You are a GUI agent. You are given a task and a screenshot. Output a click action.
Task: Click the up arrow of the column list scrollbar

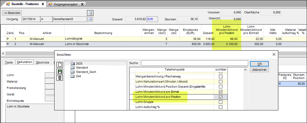pyautogui.click(x=246, y=69)
